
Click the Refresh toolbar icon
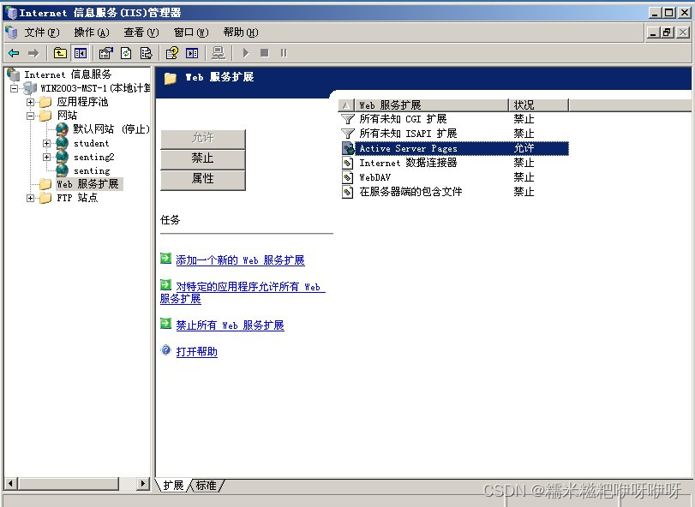point(126,54)
